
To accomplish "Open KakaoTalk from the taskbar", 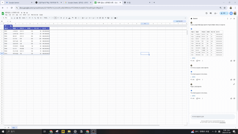I will click(x=63, y=132).
